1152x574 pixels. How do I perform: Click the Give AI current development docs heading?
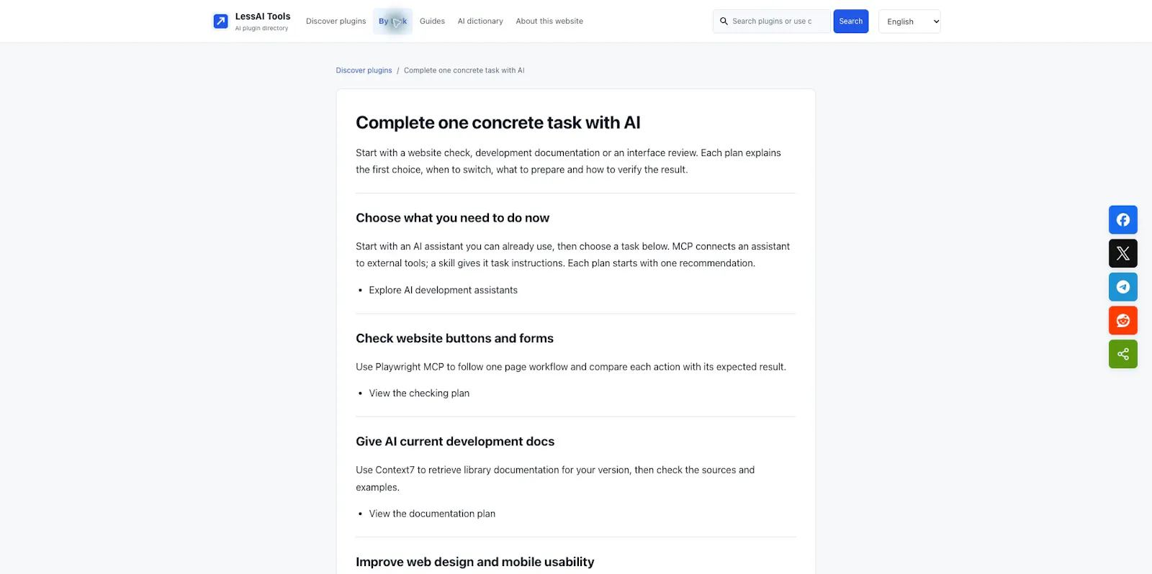455,442
